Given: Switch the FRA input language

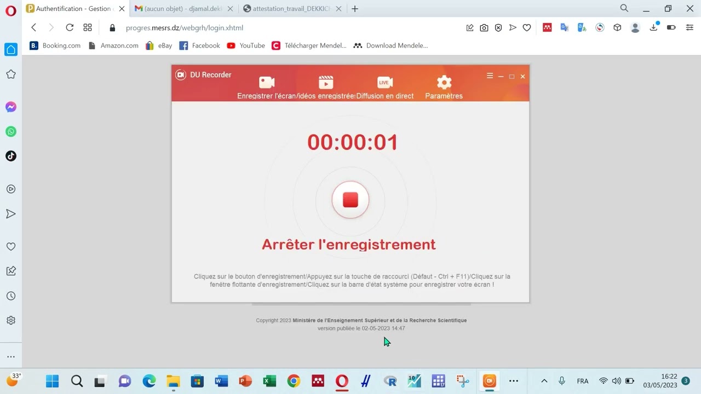Looking at the screenshot, I should point(583,381).
